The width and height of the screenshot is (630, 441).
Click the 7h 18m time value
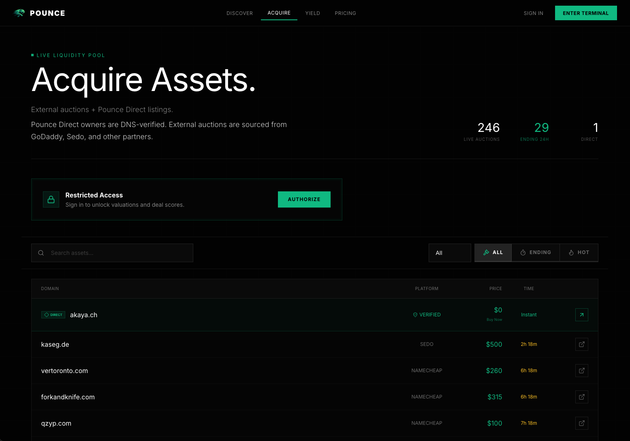529,423
